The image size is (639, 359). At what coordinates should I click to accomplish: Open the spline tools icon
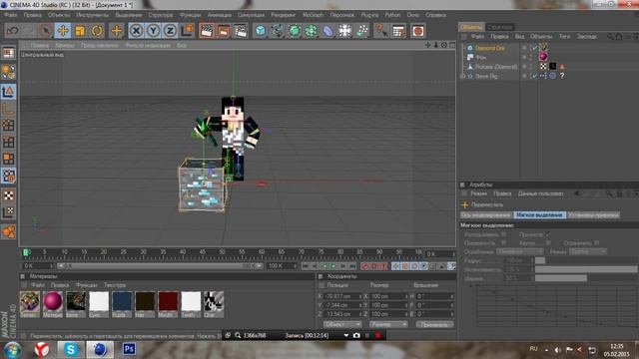tap(278, 31)
